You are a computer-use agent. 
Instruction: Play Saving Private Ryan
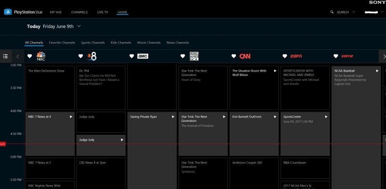pyautogui.click(x=173, y=116)
